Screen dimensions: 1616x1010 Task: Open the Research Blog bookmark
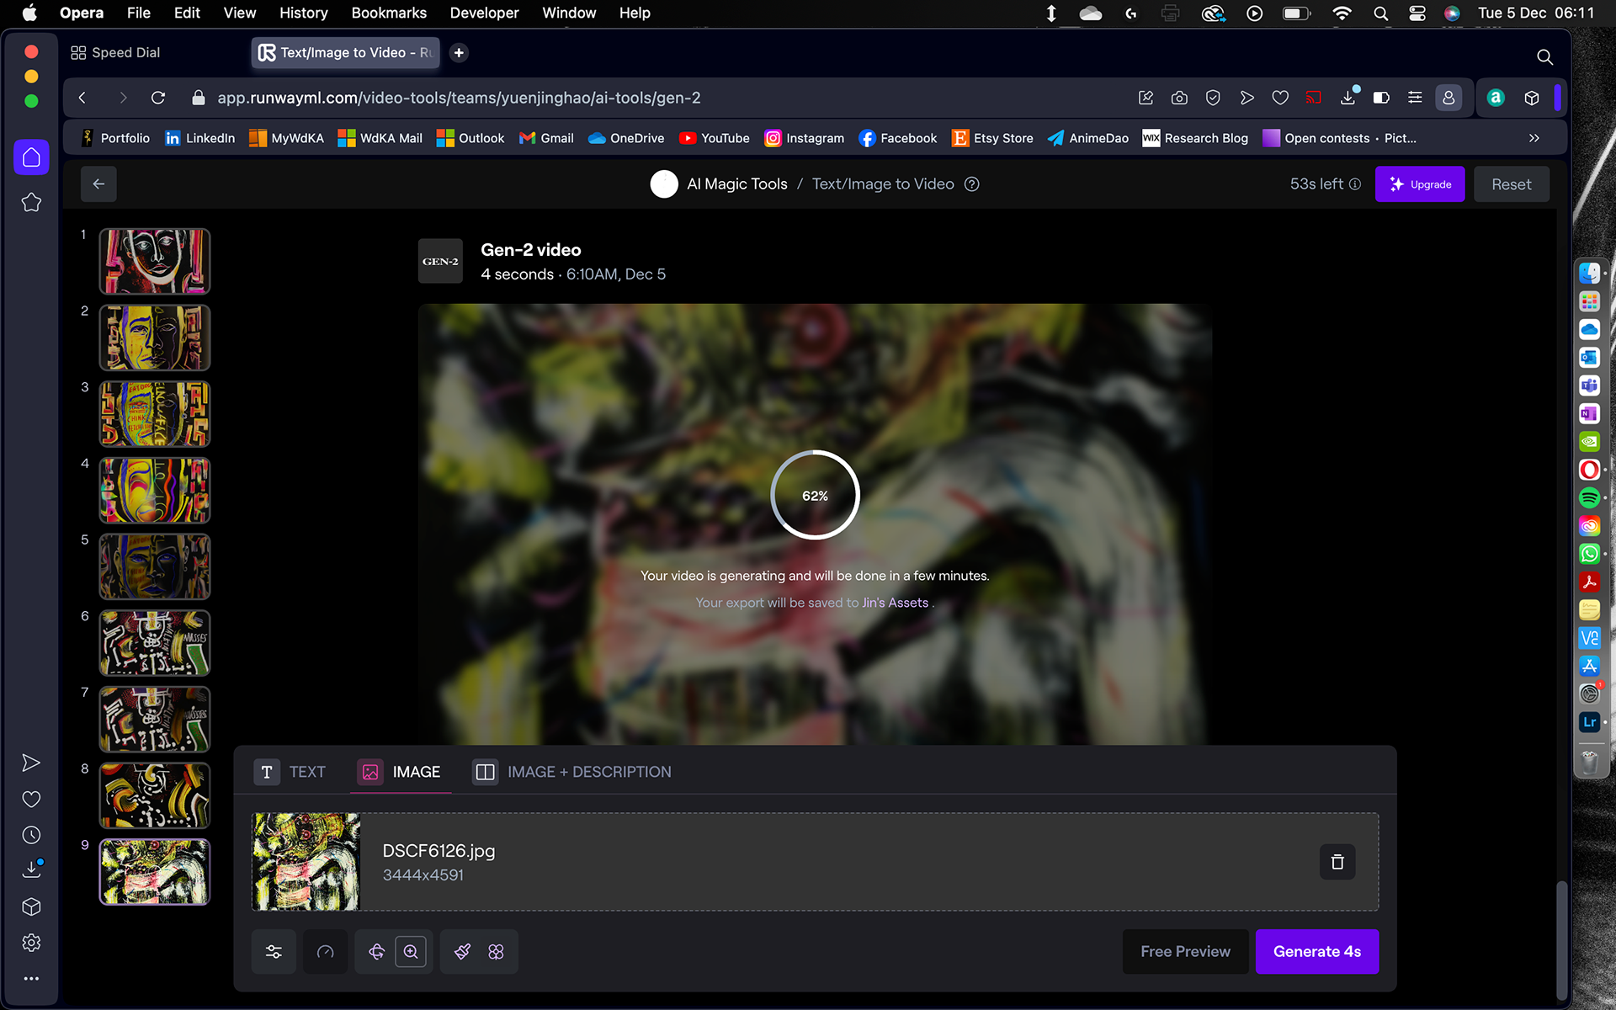tap(1195, 138)
